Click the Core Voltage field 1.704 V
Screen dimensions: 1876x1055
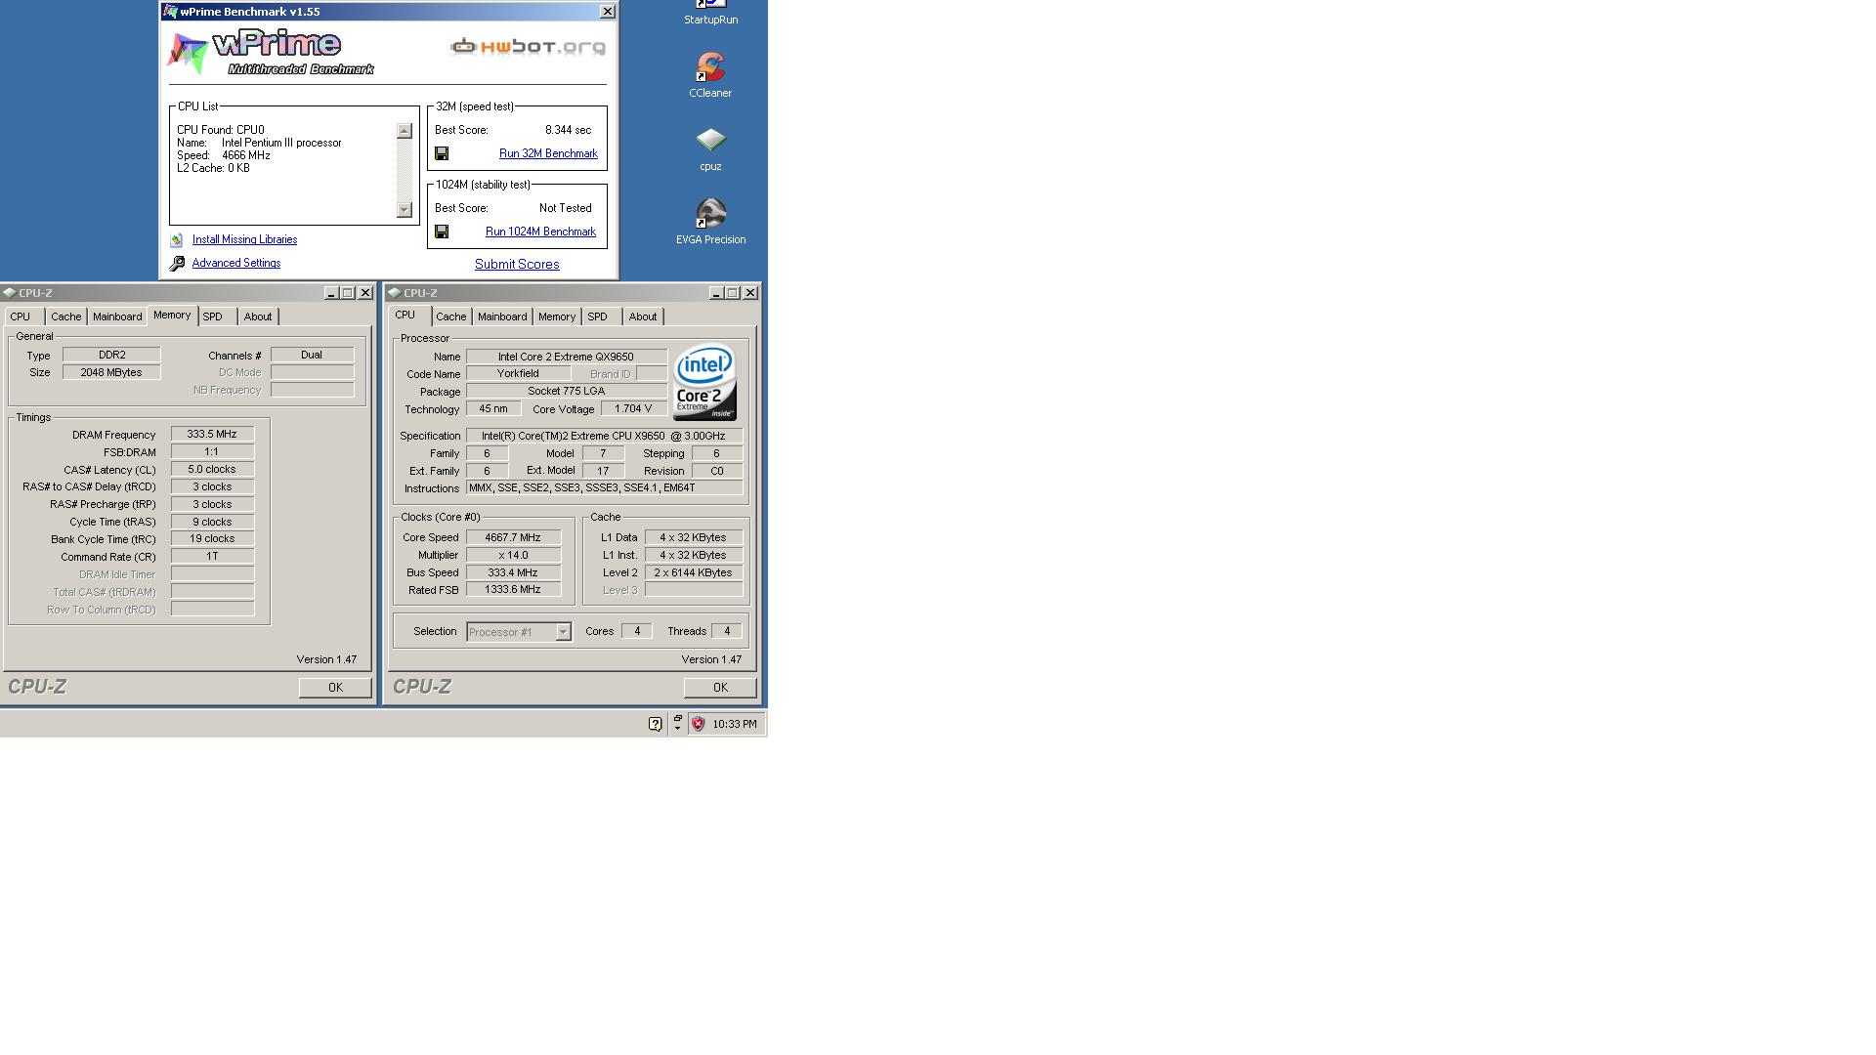coord(633,409)
